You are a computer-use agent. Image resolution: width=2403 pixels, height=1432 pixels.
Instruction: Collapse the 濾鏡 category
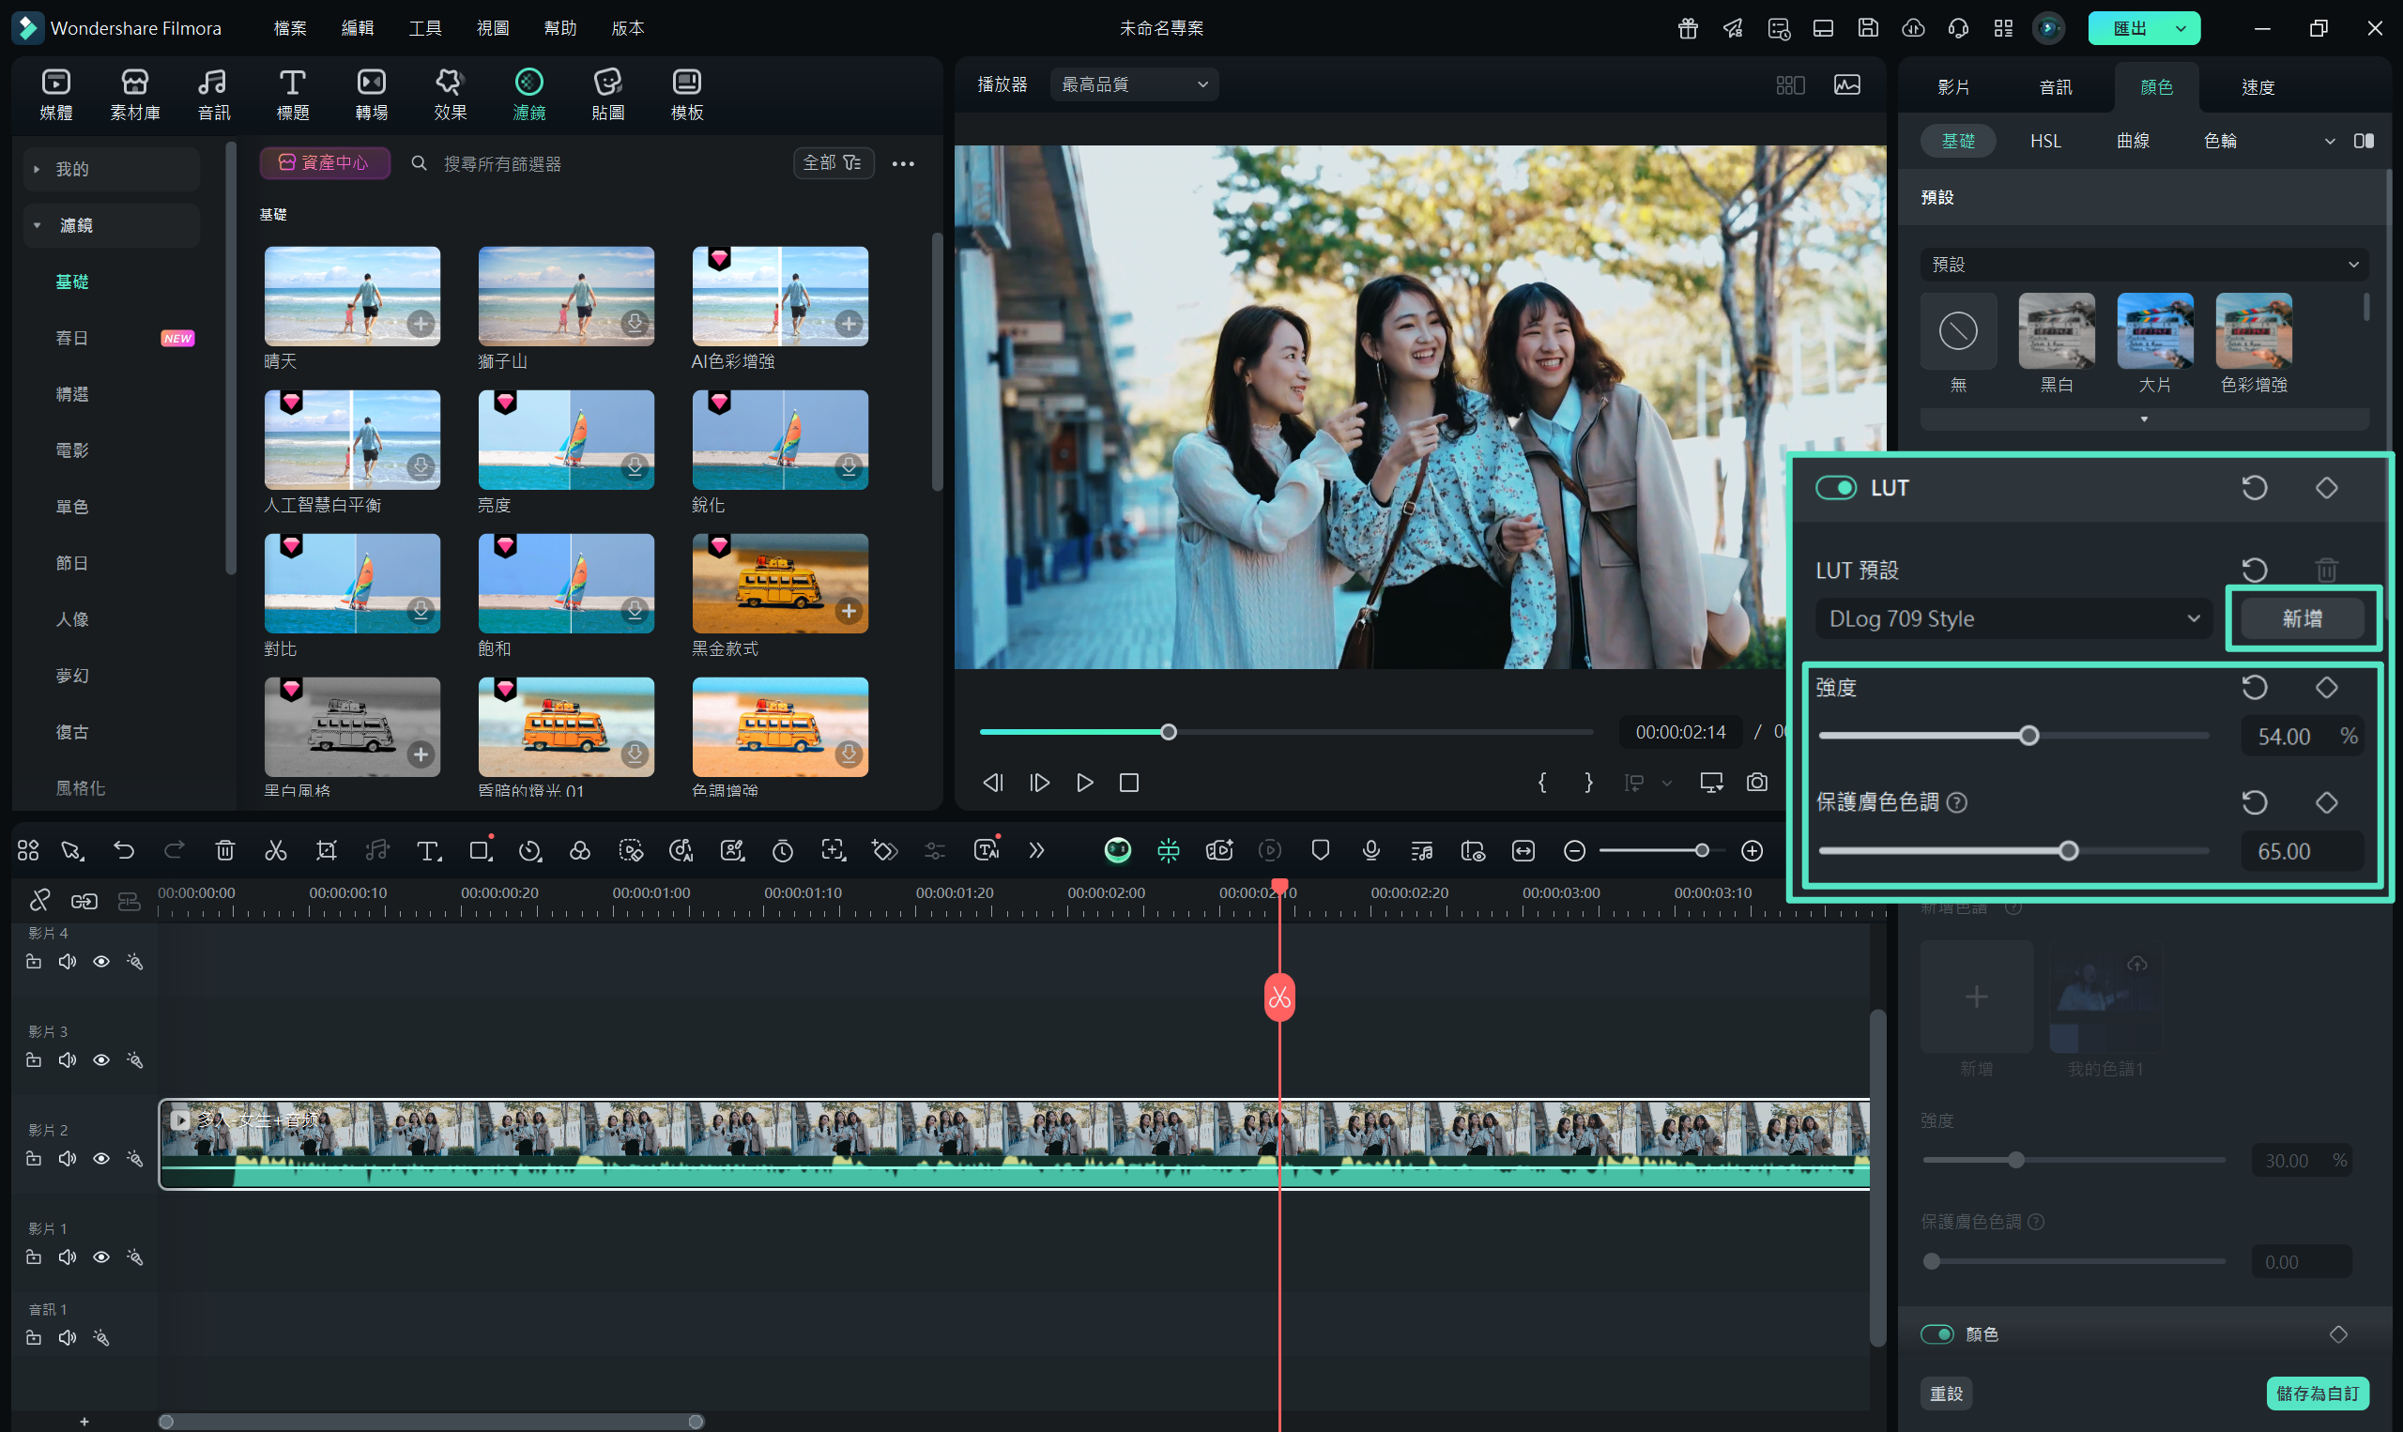point(111,225)
